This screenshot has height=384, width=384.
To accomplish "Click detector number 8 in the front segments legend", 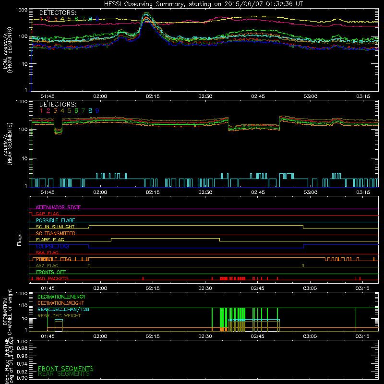I will pos(90,19).
